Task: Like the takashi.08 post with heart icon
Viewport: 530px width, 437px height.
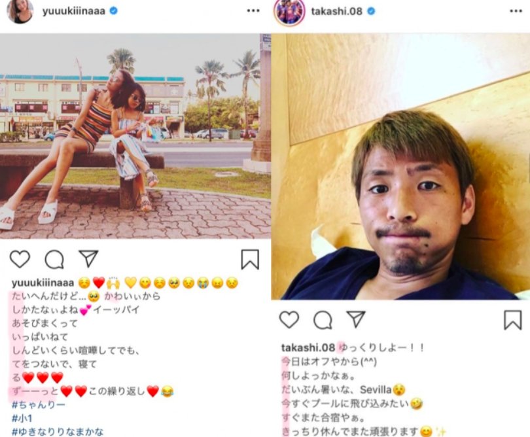Action: click(x=289, y=319)
